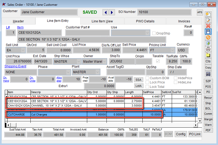Go to previous sales order arrow
The height and width of the screenshot is (145, 218).
coord(105,12)
